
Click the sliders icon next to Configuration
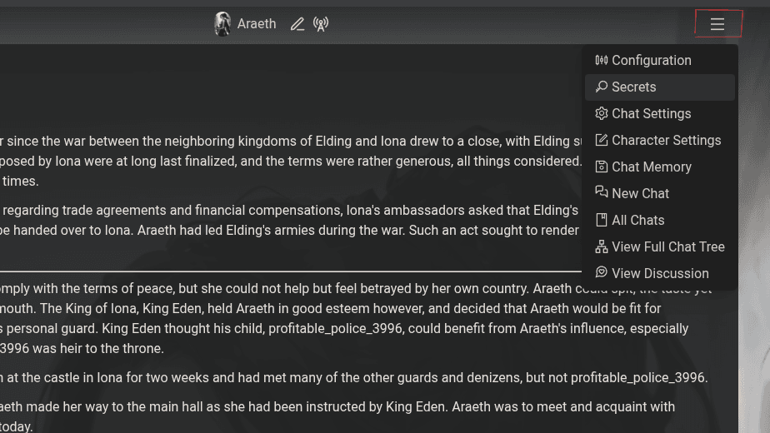[602, 60]
